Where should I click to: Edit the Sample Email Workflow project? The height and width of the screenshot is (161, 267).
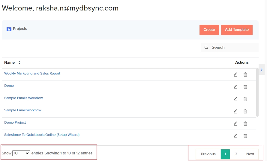pyautogui.click(x=235, y=111)
